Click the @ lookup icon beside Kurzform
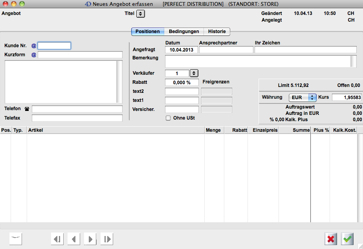Screen dimensions: 363x249 (33, 55)
